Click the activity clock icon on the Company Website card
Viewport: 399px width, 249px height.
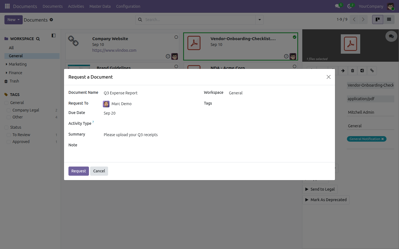click(x=168, y=56)
